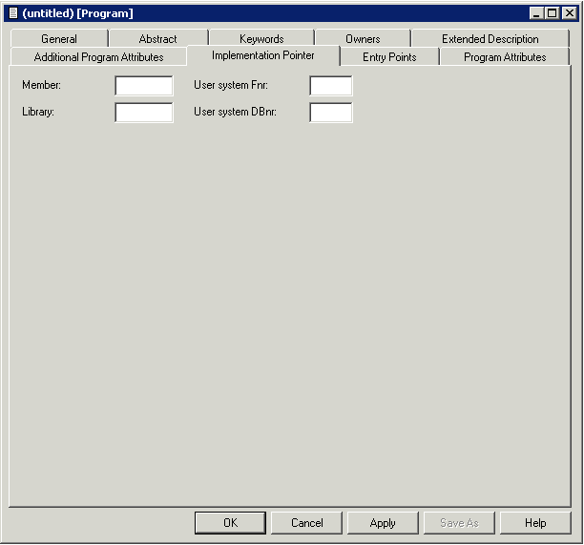The width and height of the screenshot is (584, 545).
Task: Switch to the General tab
Action: coord(59,39)
